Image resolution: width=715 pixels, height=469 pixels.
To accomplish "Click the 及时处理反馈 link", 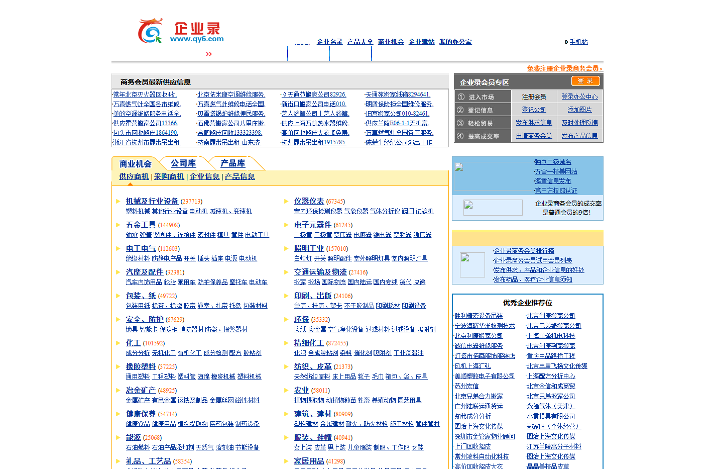I will (x=580, y=123).
